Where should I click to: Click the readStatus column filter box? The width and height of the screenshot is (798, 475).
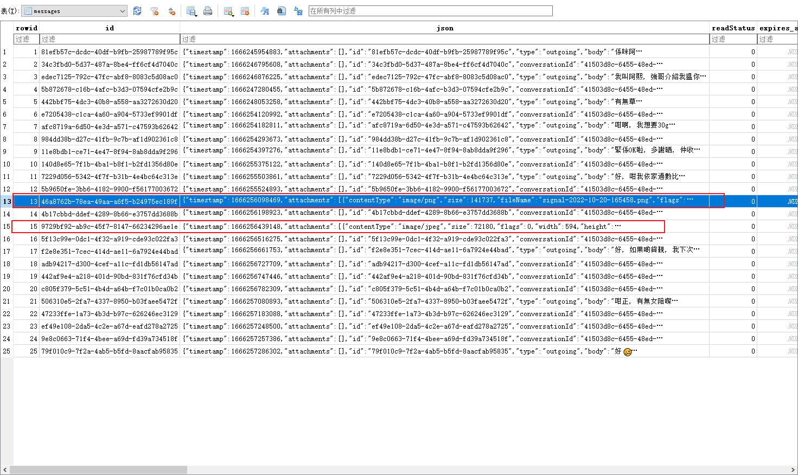pos(732,39)
